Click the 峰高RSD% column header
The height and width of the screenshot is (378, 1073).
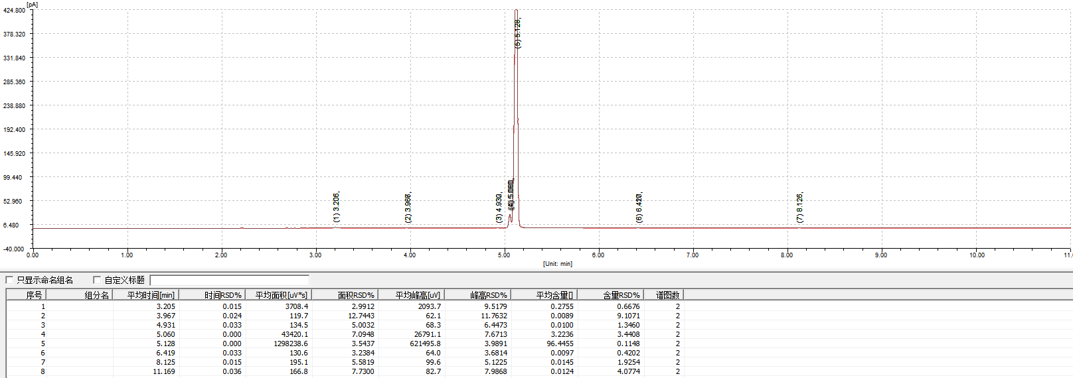click(x=478, y=295)
